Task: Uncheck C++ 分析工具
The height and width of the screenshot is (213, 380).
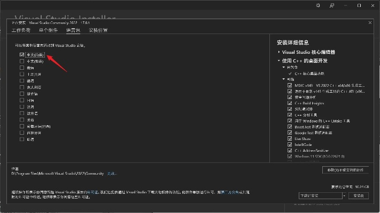Action: tap(290, 115)
